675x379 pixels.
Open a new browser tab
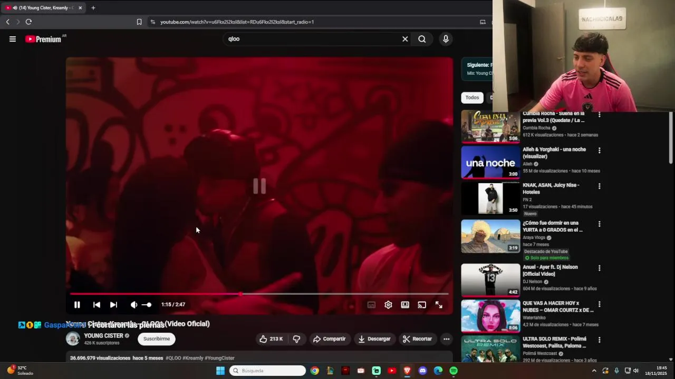tap(93, 8)
